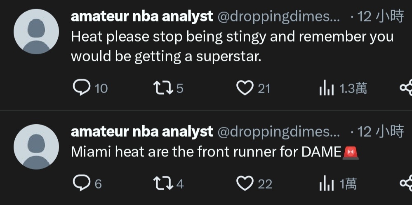Click 'amateur nba analyst' name on first tweet
Viewport: 412px width, 205px height.
click(x=142, y=16)
